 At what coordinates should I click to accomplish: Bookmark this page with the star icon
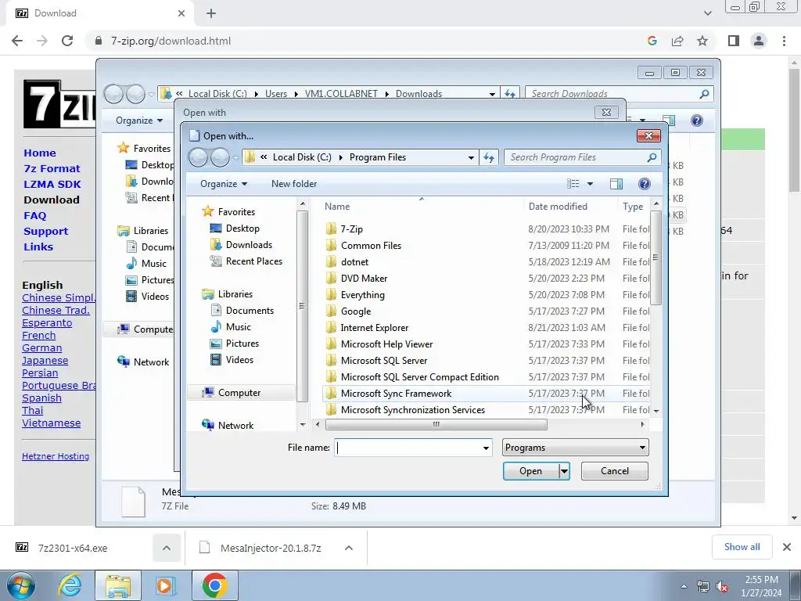click(702, 41)
